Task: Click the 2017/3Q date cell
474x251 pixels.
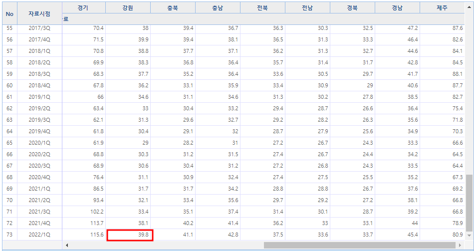Action: pyautogui.click(x=39, y=28)
